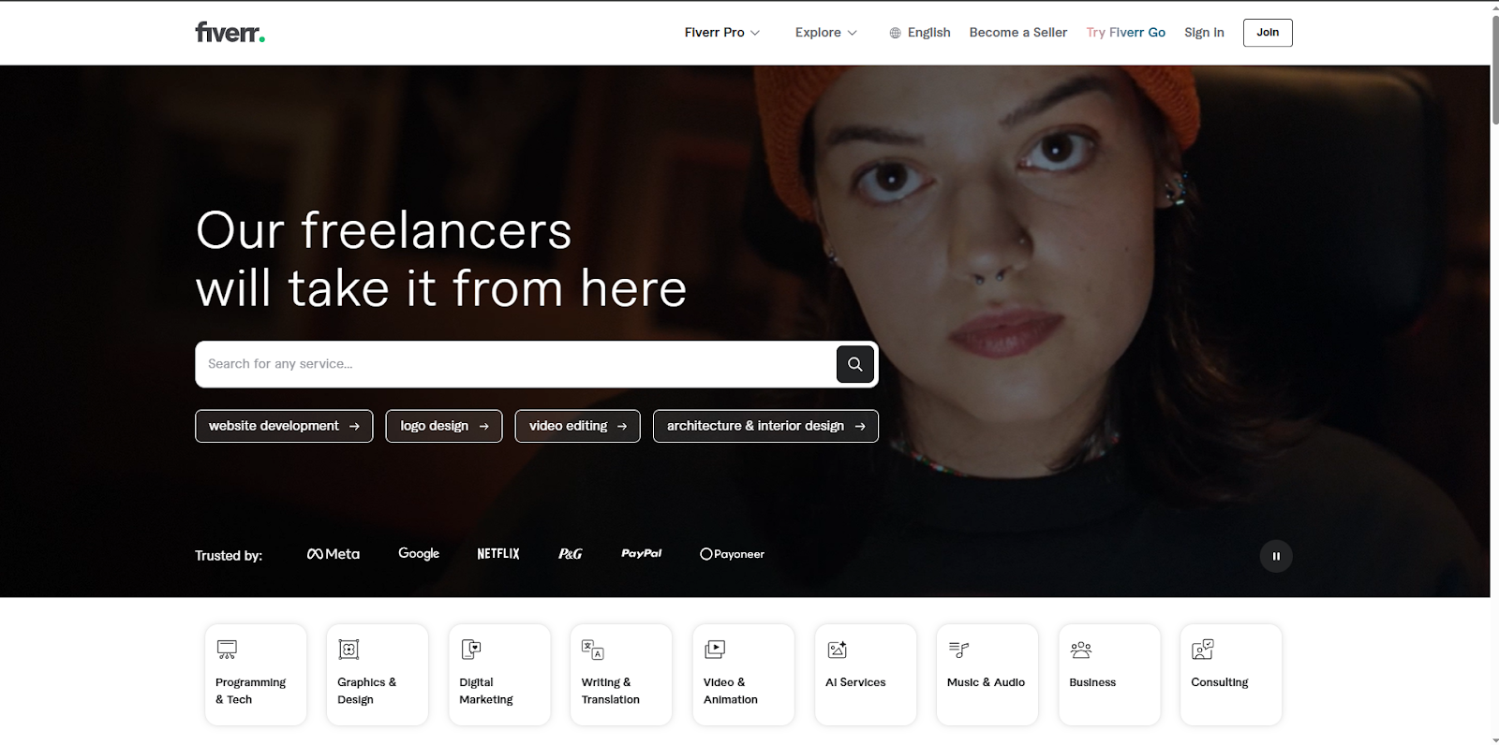This screenshot has height=745, width=1499.
Task: Click the Fiverr logo
Action: [230, 33]
